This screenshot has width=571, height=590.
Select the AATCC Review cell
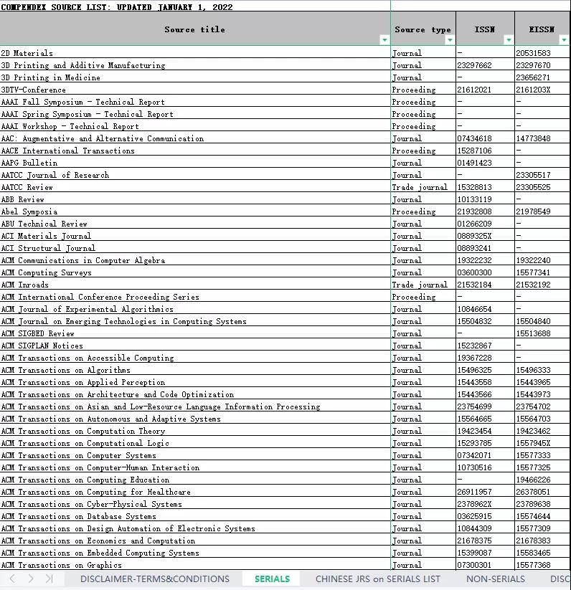tap(195, 187)
